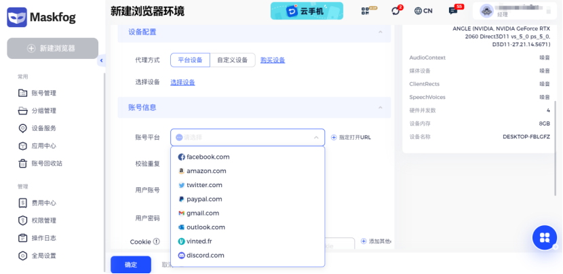The width and height of the screenshot is (563, 274).
Task: Click the 添加其他 add button
Action: click(376, 241)
